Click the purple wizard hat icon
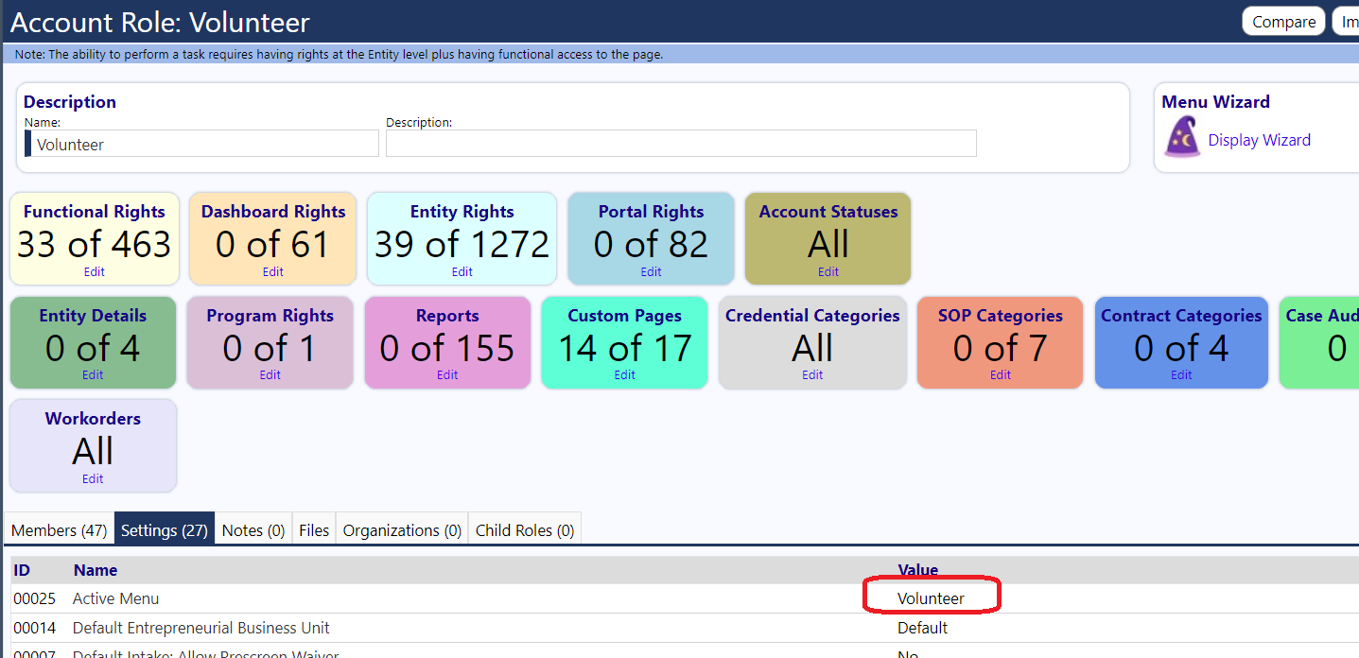The width and height of the screenshot is (1359, 658). [x=1181, y=137]
